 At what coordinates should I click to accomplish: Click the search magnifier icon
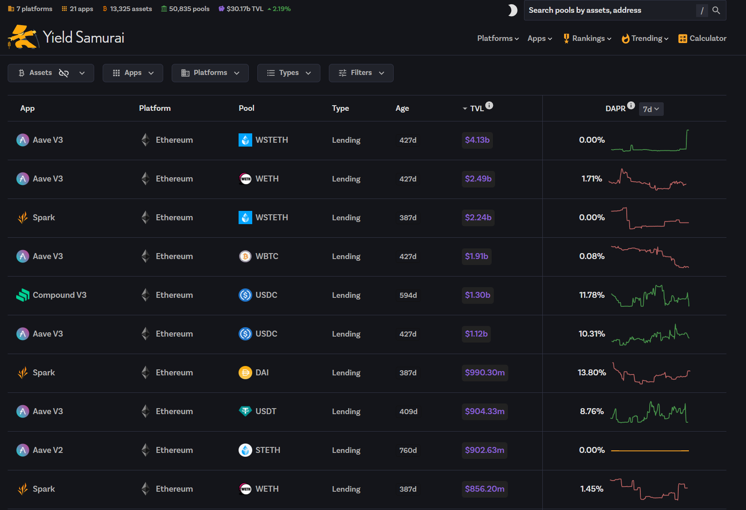[x=716, y=10]
